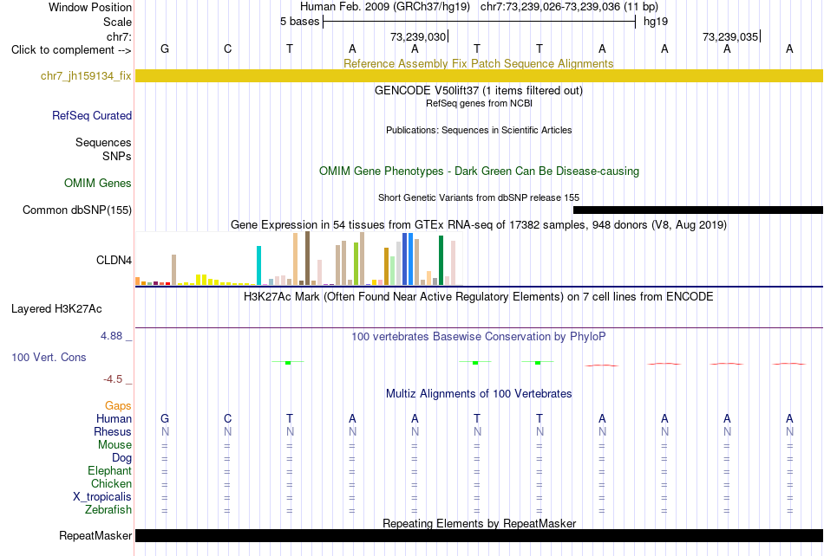This screenshot has height=556, width=824.
Task: Click the dark green bar in CLDN4 chart
Action: tap(441, 261)
